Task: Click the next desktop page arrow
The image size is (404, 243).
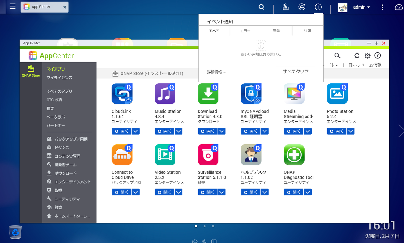Action: coord(401,130)
